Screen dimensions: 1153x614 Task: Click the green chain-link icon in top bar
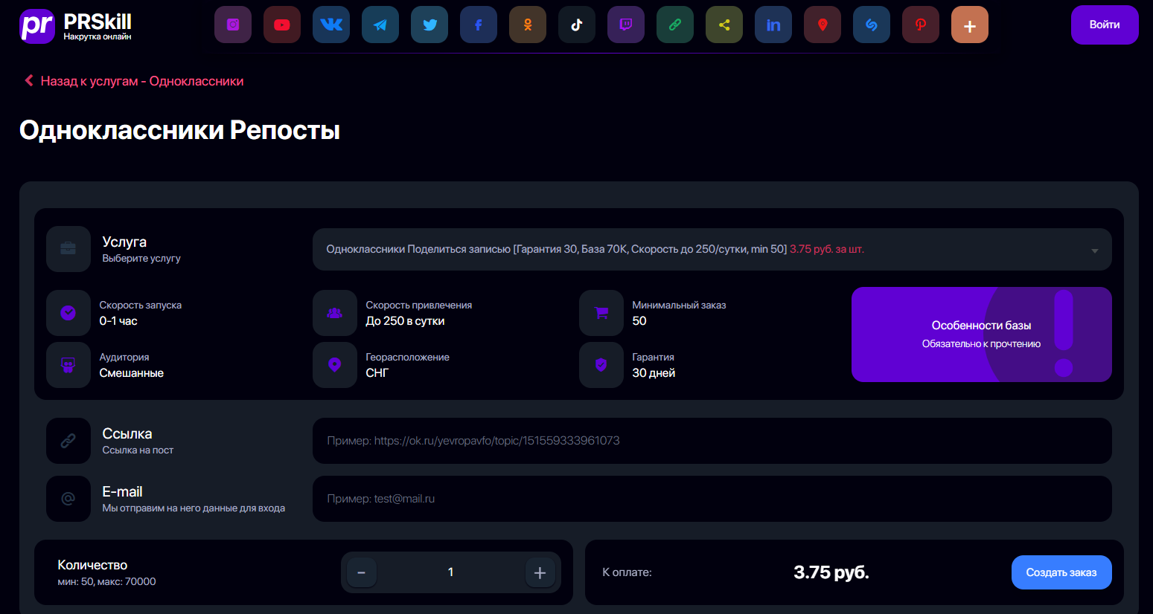[x=675, y=25]
